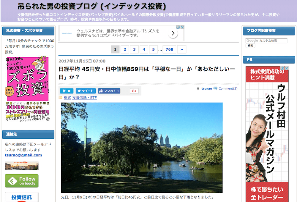This screenshot has width=297, height=202.
Task: Share the post with the Twitter ツイート button
Action: point(86,91)
